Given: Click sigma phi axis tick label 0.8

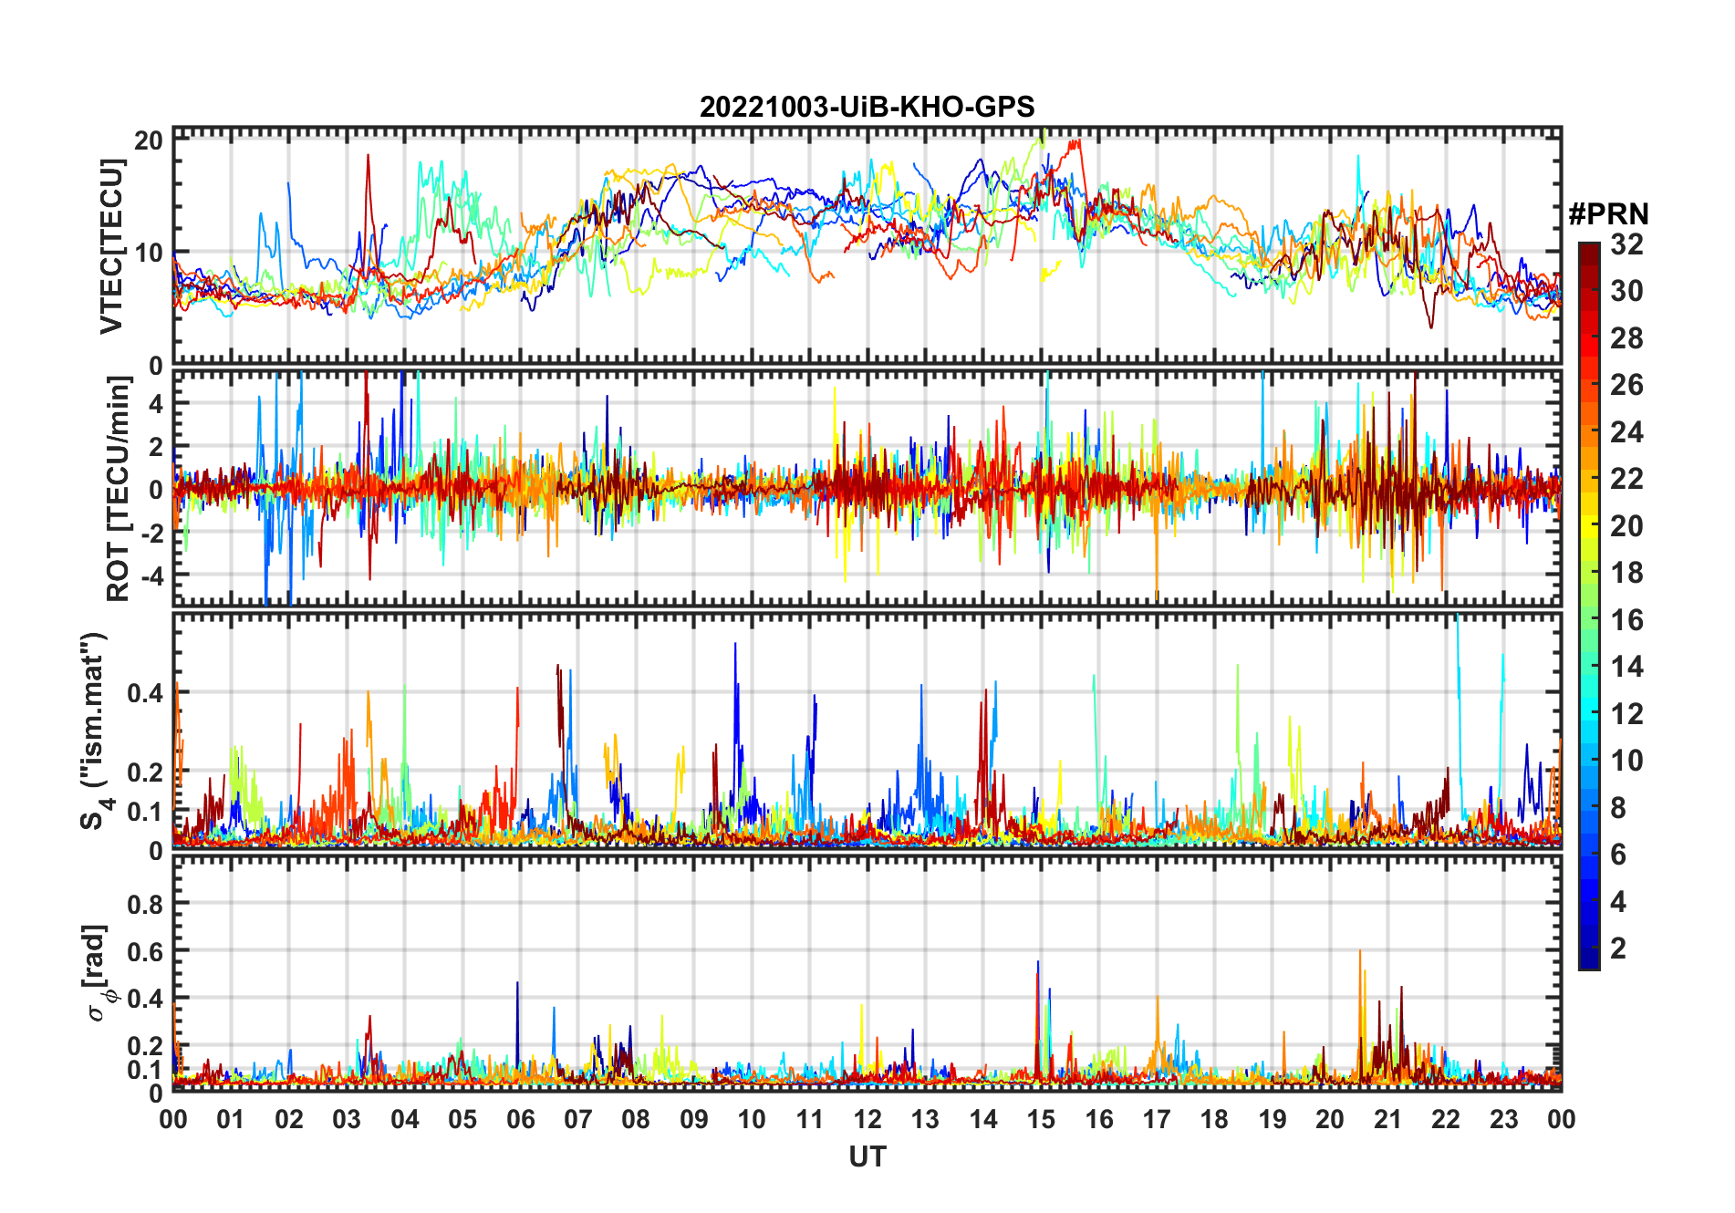Looking at the screenshot, I should coord(145,904).
